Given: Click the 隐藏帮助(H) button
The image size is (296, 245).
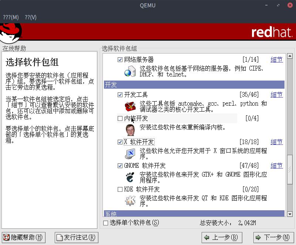Looking at the screenshot, I should (x=24, y=238).
